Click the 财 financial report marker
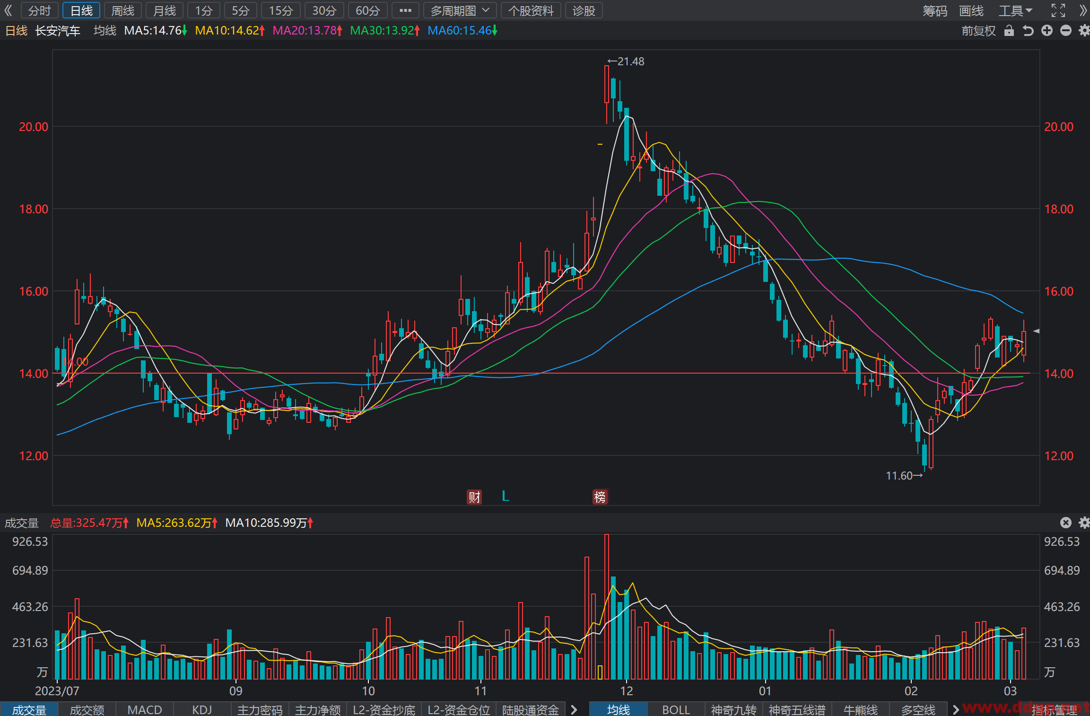 tap(474, 497)
